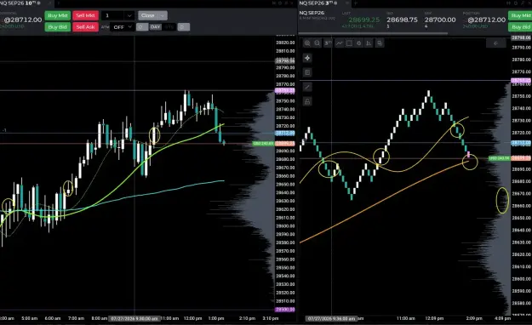Click the 3T interval selector in toolbar
The height and width of the screenshot is (325, 532).
point(328,43)
